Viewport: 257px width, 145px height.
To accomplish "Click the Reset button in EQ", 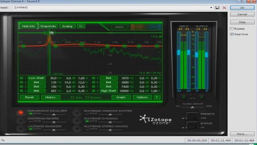I will click(x=29, y=97).
